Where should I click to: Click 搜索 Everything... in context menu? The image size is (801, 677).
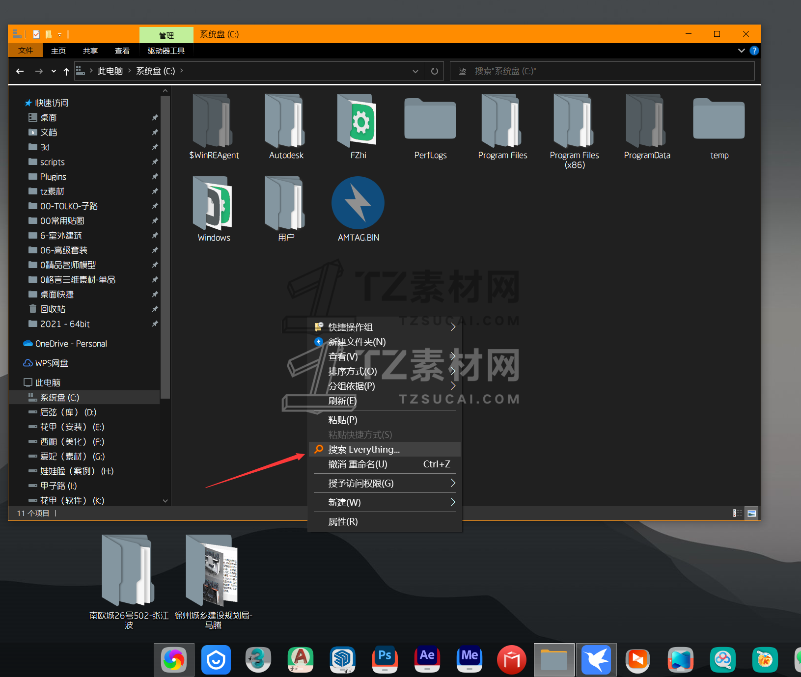(x=385, y=449)
